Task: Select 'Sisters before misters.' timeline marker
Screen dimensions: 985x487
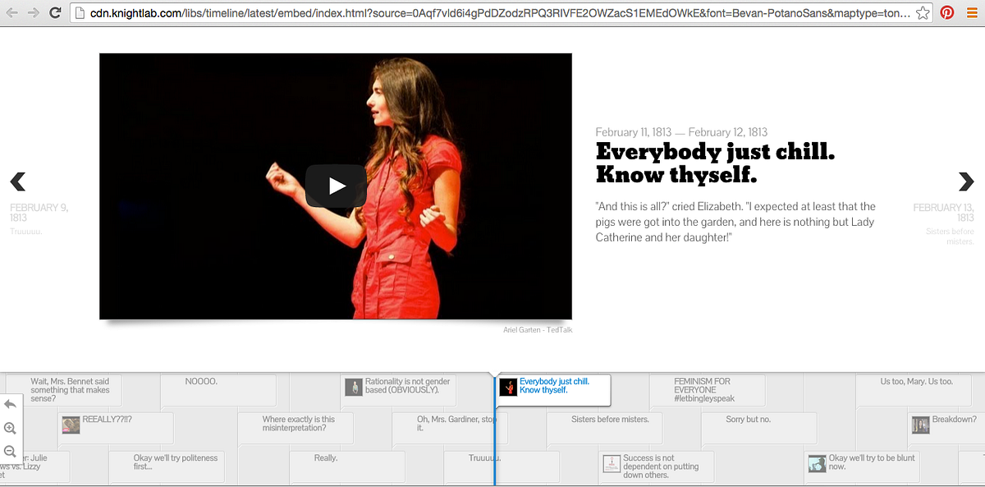Action: 605,428
